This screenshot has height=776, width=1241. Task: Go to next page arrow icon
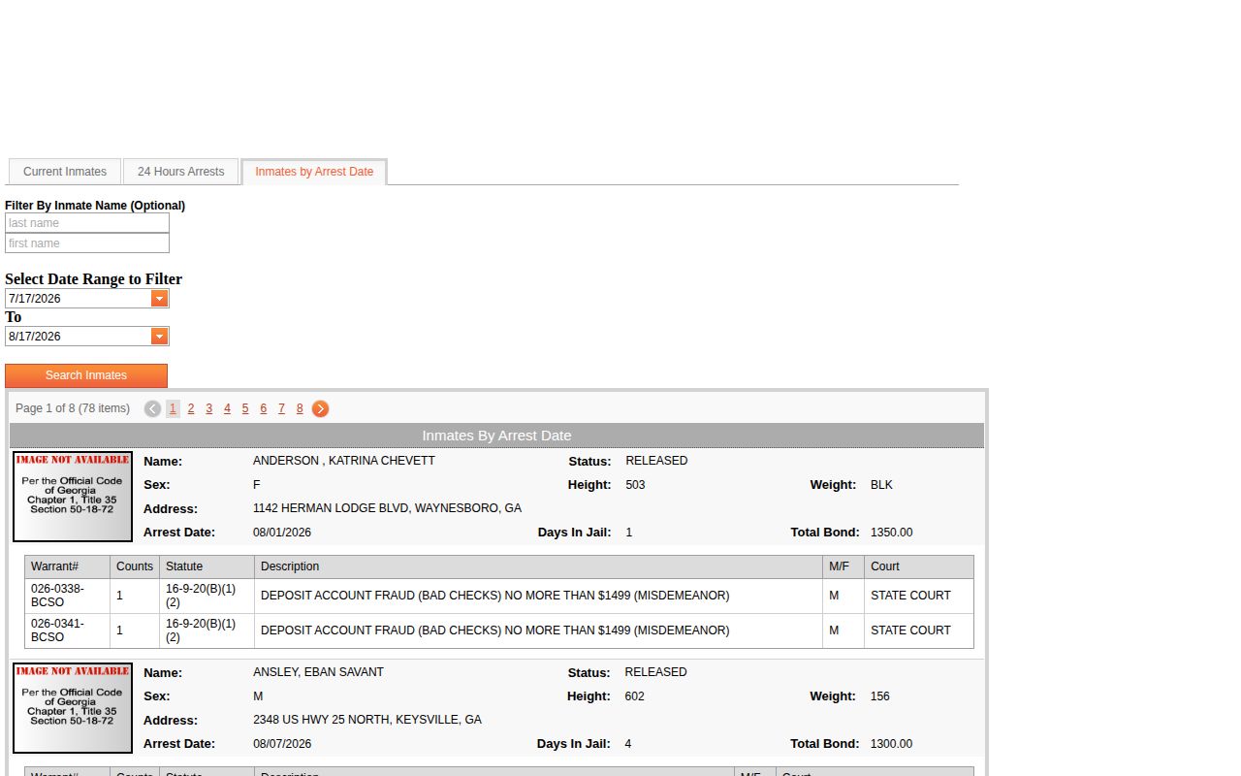coord(320,409)
